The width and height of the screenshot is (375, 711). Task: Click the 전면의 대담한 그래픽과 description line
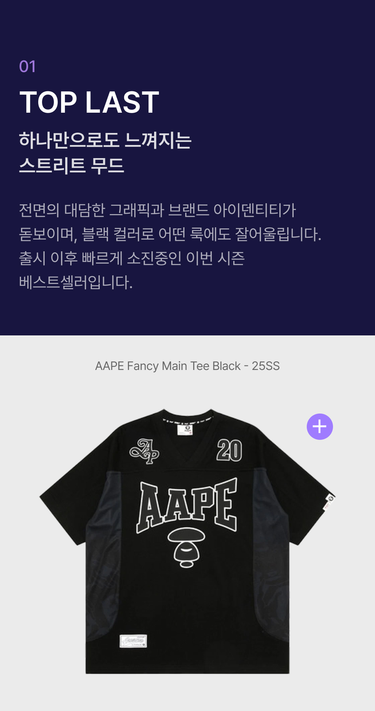pyautogui.click(x=157, y=210)
